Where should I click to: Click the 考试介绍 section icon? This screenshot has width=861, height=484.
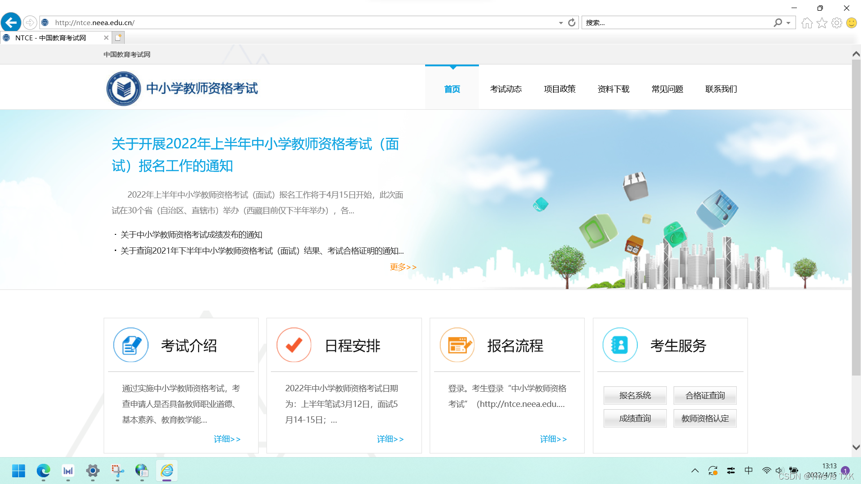[130, 345]
